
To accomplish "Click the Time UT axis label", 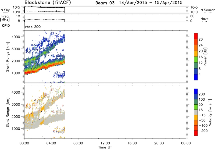I will coord(105,147).
